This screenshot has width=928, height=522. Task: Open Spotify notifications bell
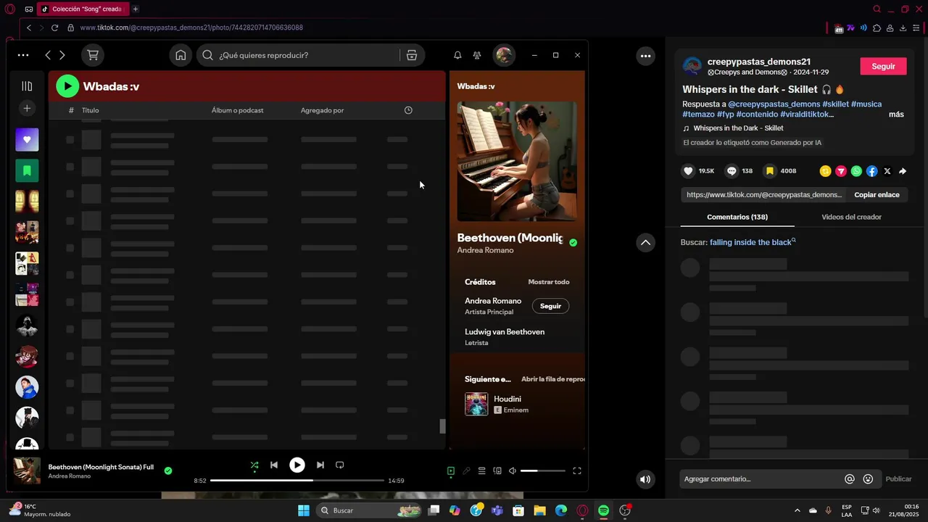[x=457, y=55]
